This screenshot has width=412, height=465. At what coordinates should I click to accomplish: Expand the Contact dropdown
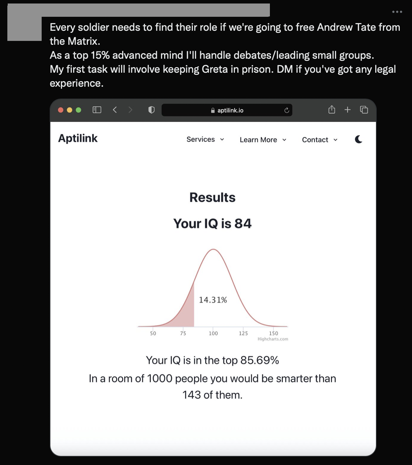[x=320, y=140]
